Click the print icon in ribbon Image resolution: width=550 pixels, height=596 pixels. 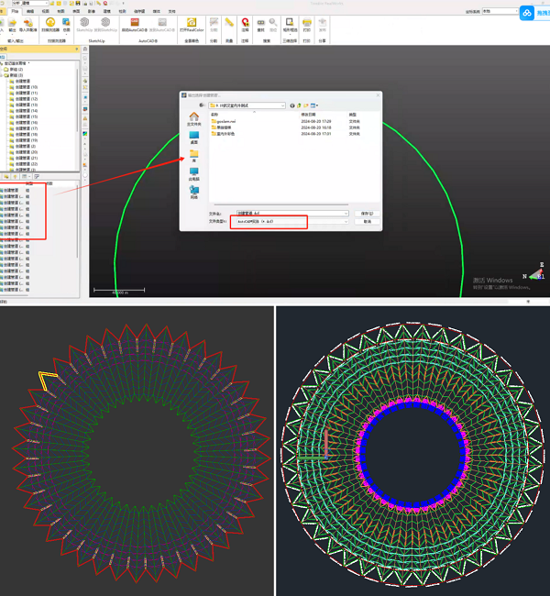tap(306, 22)
